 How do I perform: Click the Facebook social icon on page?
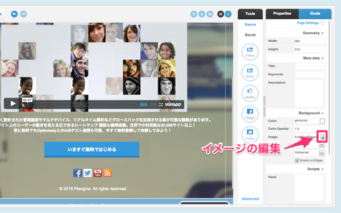pos(78,173)
